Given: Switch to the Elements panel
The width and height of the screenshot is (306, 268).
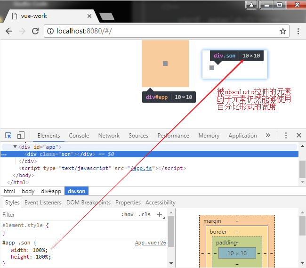Looking at the screenshot, I should pos(48,136).
